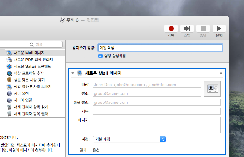244x157 pixels.
Task: Click the Automator icon in title bar
Action: [x=62, y=20]
